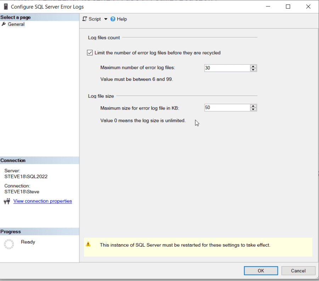Image resolution: width=319 pixels, height=281 pixels.
Task: Decrement maximum size for error log file
Action: coord(253,109)
